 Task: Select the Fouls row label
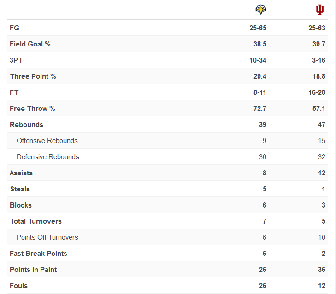click(x=18, y=286)
